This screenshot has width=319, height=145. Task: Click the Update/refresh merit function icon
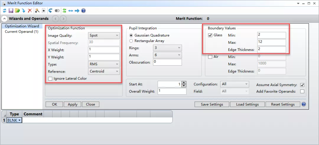(x=4, y=11)
